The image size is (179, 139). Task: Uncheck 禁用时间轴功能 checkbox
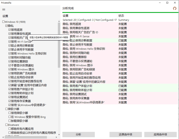point(10,57)
